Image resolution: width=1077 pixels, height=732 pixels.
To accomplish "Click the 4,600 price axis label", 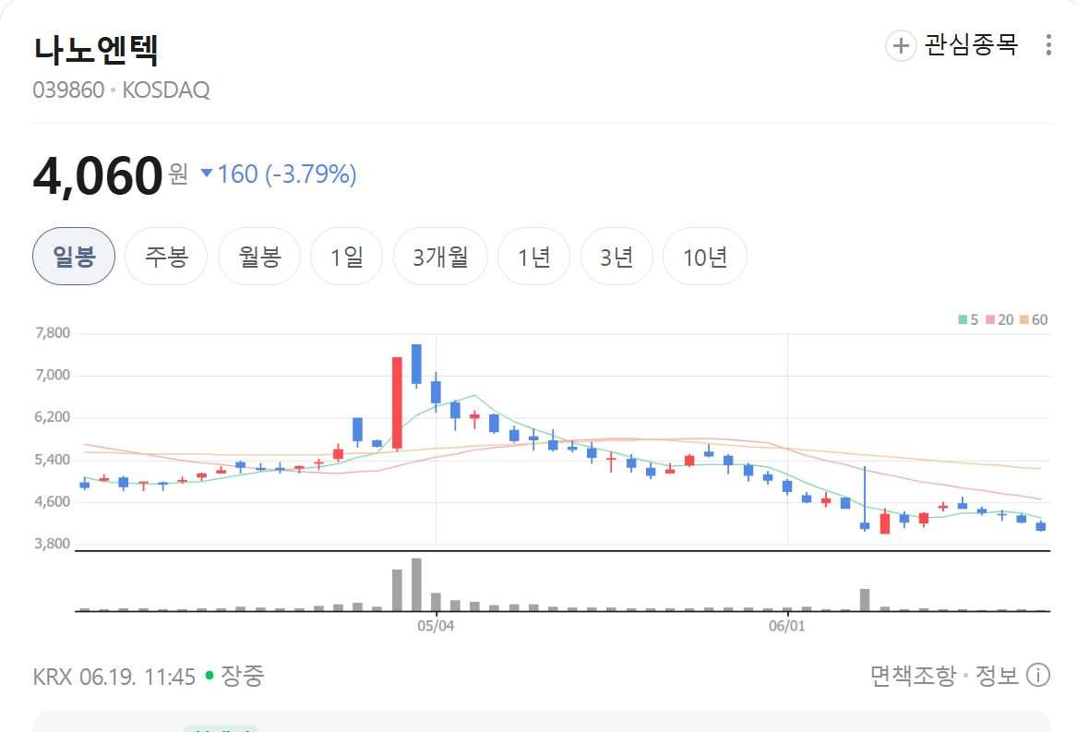I will pyautogui.click(x=53, y=502).
